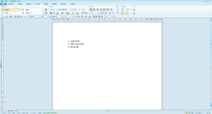
Task: Click the paragraph first-letter decoration icon
Action: point(111,10)
